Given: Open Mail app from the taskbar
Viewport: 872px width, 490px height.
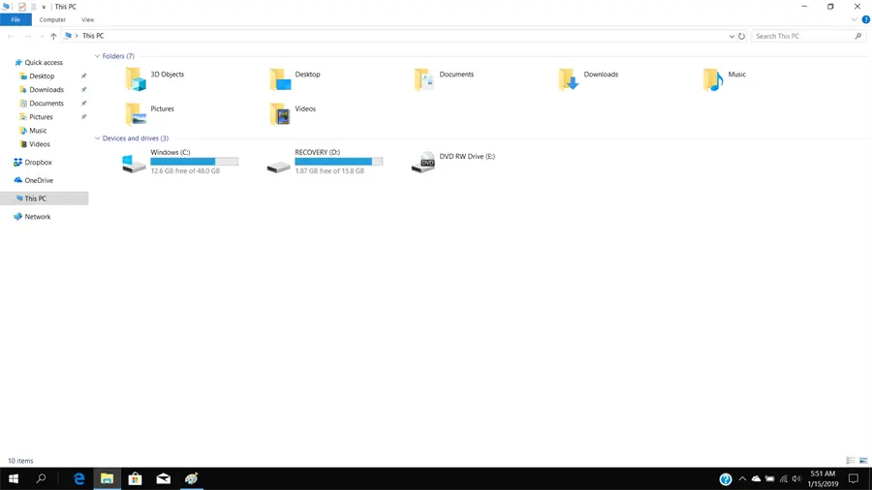Looking at the screenshot, I should (164, 478).
